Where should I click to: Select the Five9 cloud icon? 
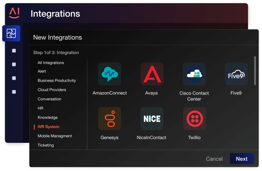tap(236, 74)
